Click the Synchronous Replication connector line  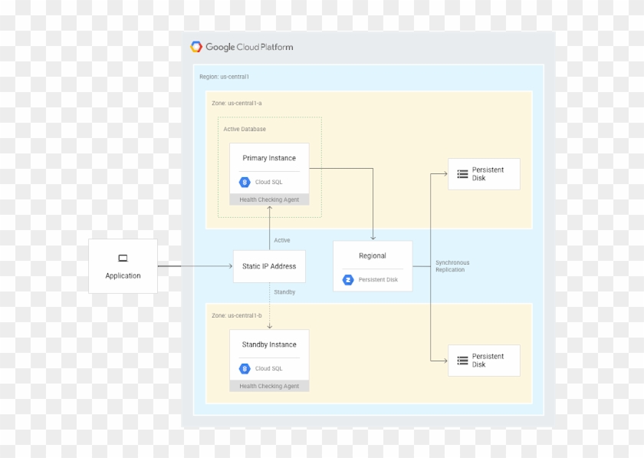click(452, 266)
